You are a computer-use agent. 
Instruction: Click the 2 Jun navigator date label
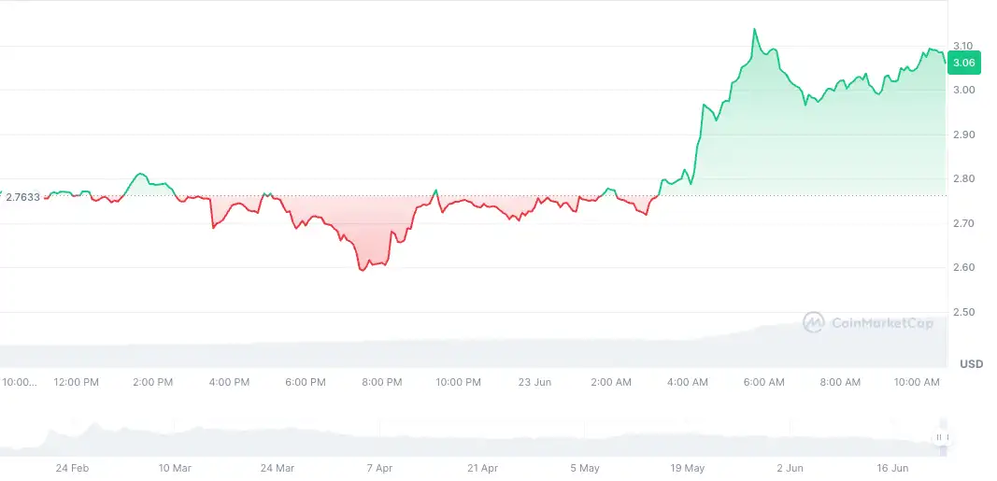tap(790, 468)
